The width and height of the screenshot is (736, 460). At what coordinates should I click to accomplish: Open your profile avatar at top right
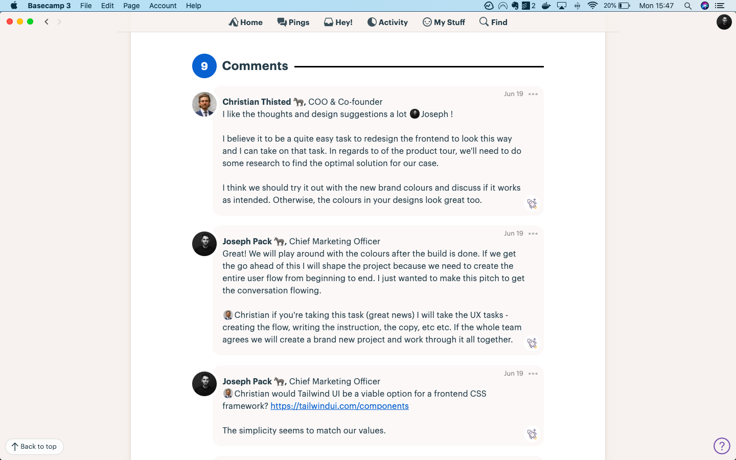(724, 22)
